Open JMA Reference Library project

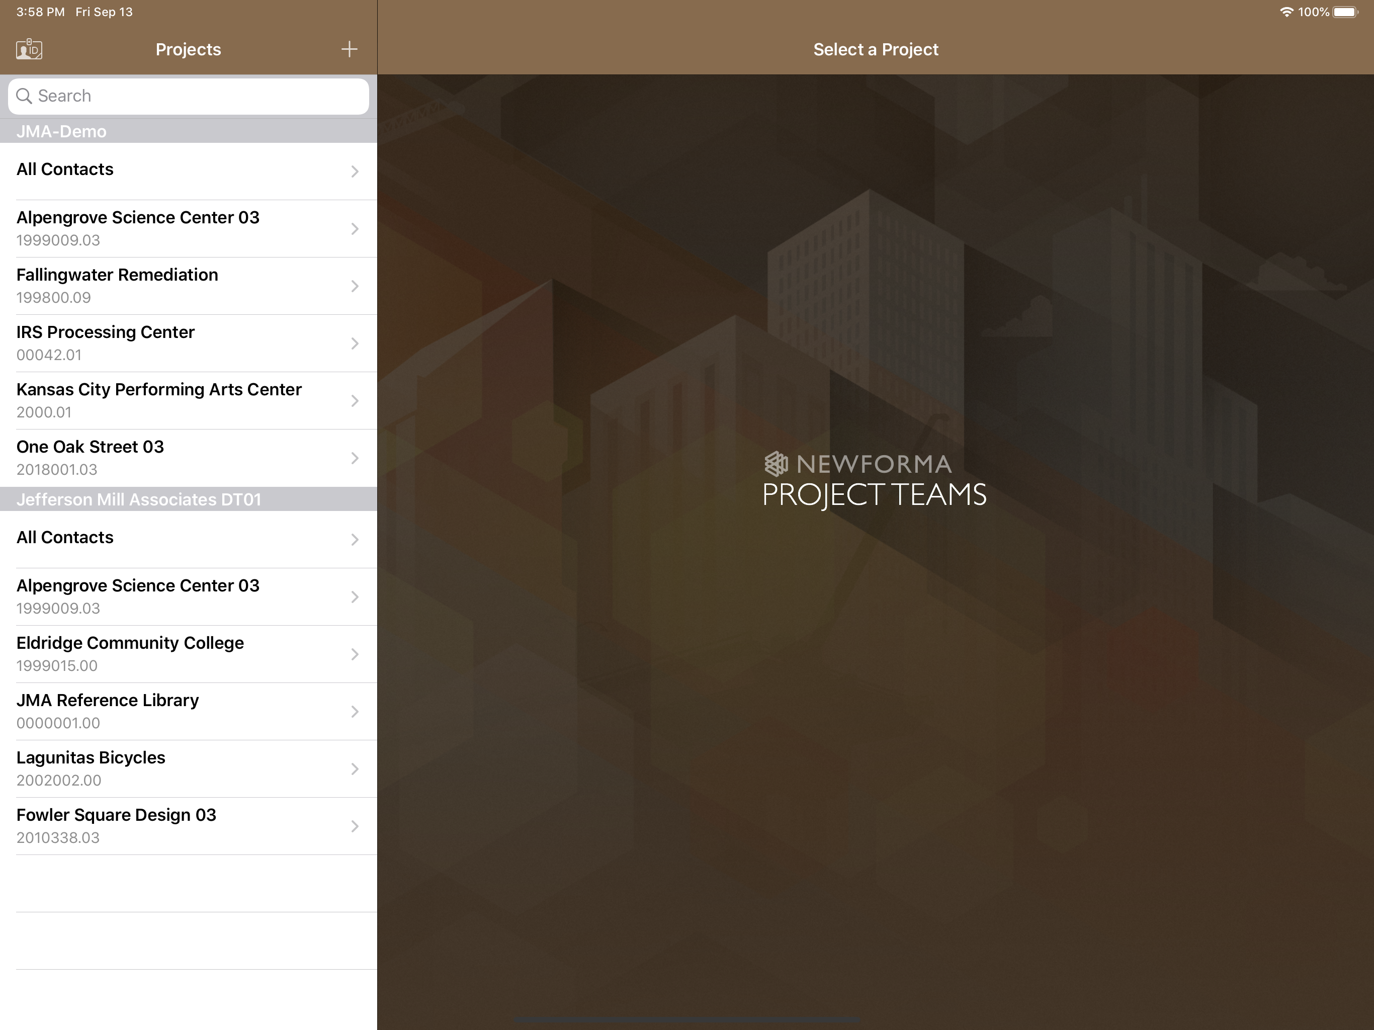click(x=188, y=711)
